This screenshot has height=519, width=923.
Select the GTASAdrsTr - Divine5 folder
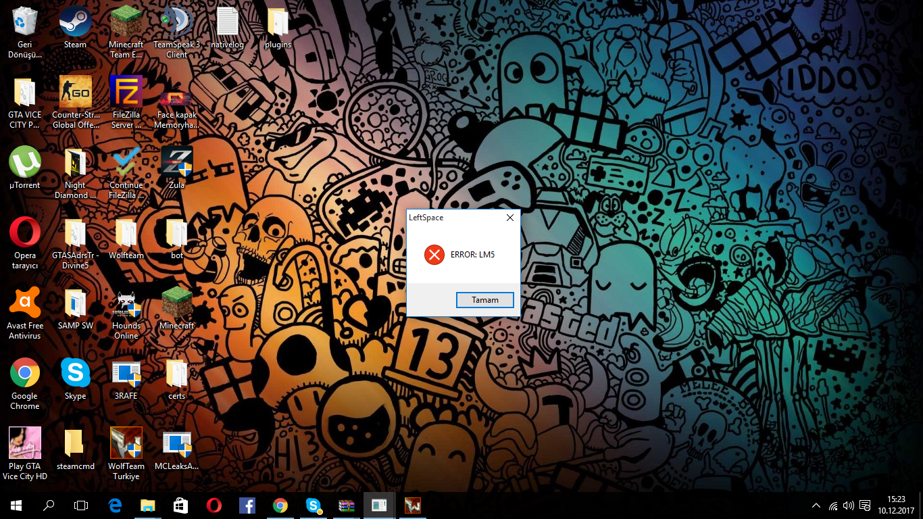(75, 243)
